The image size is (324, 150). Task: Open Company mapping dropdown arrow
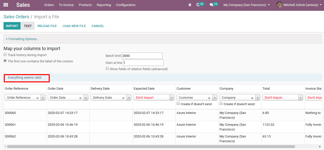[x=258, y=98]
